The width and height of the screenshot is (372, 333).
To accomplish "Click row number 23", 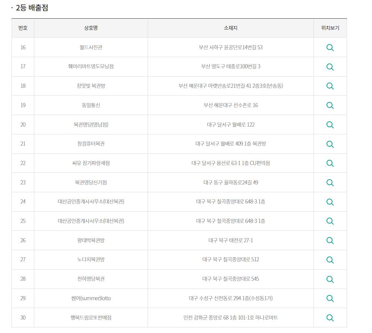I will [23, 182].
